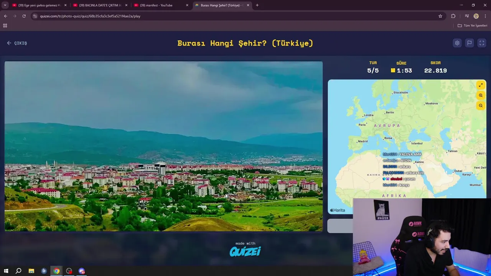Switch to the Ege yeni şarkısı YouTube tab
The height and width of the screenshot is (276, 491).
39,5
